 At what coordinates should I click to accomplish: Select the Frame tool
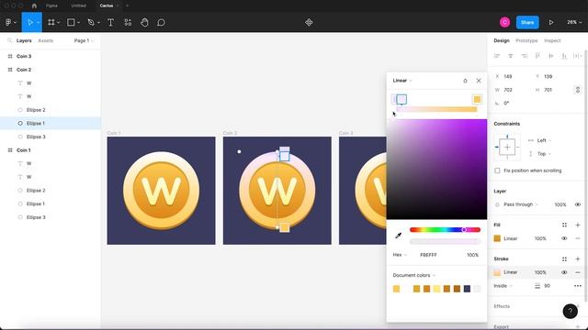(51, 22)
